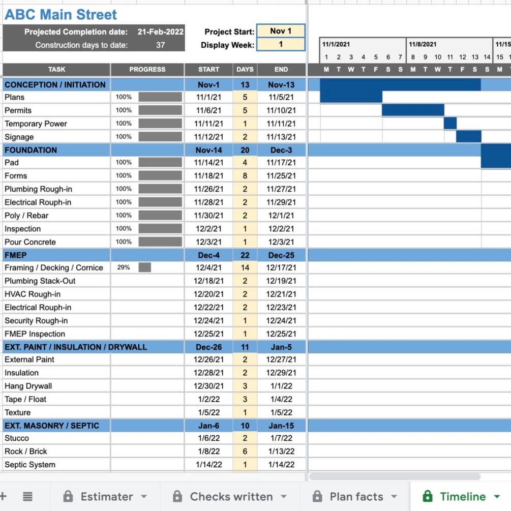Select the EXT. MASONRY / SEPTIC header cell
The image size is (511, 511).
(x=56, y=426)
